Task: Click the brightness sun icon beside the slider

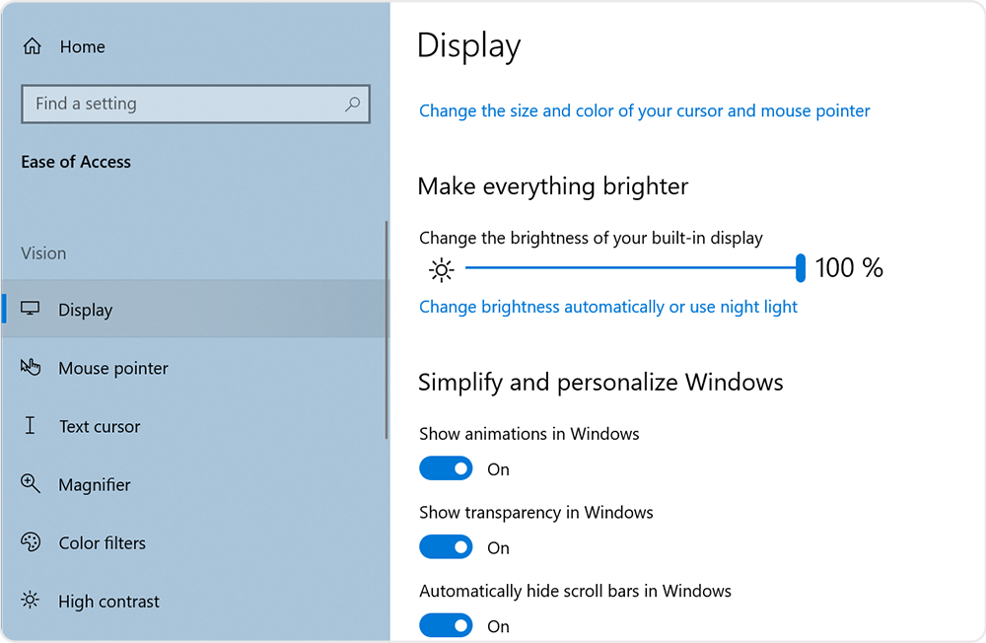Action: pos(441,268)
